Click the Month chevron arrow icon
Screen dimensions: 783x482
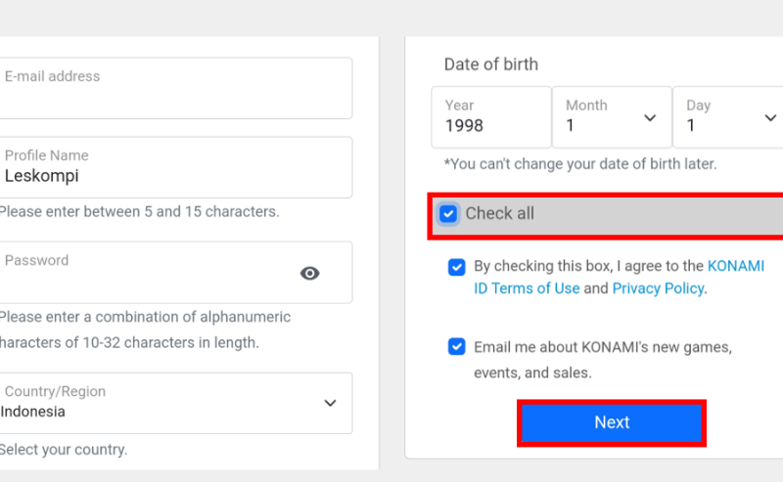650,118
